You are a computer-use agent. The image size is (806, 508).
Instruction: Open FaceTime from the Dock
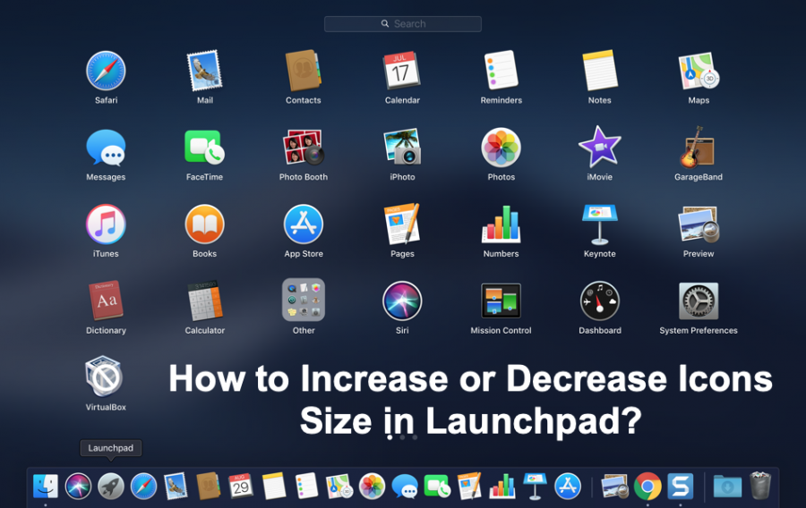point(437,486)
